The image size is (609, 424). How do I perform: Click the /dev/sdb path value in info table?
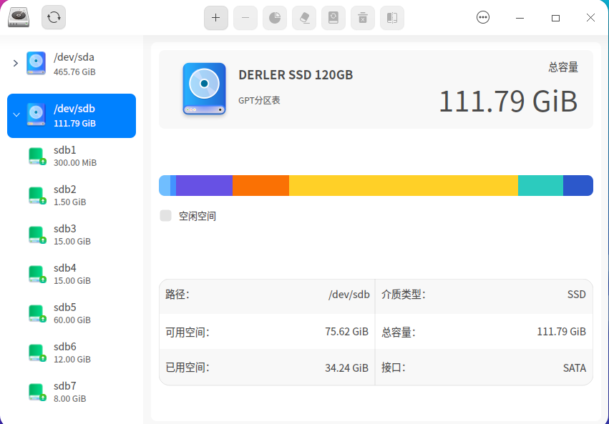point(349,295)
